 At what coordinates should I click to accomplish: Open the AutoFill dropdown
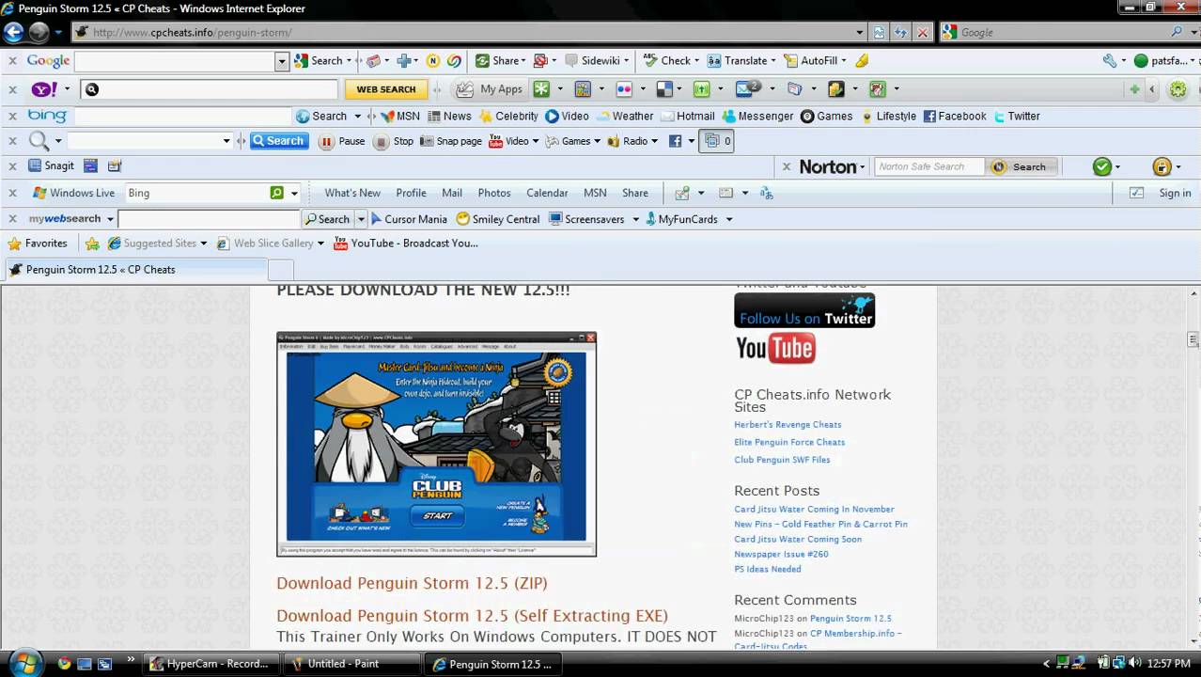[844, 60]
